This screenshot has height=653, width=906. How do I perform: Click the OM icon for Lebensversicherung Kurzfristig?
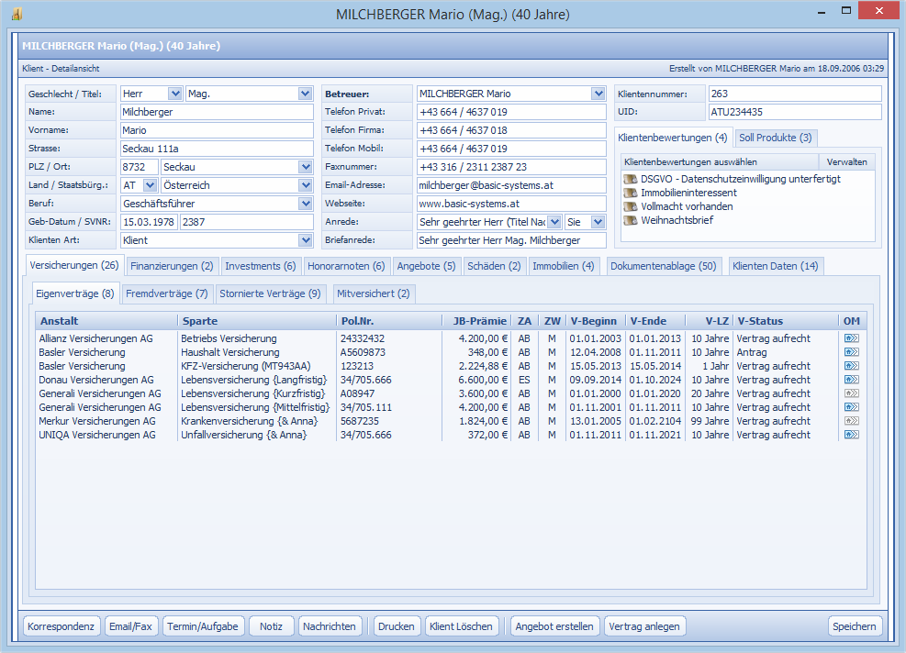click(x=851, y=393)
